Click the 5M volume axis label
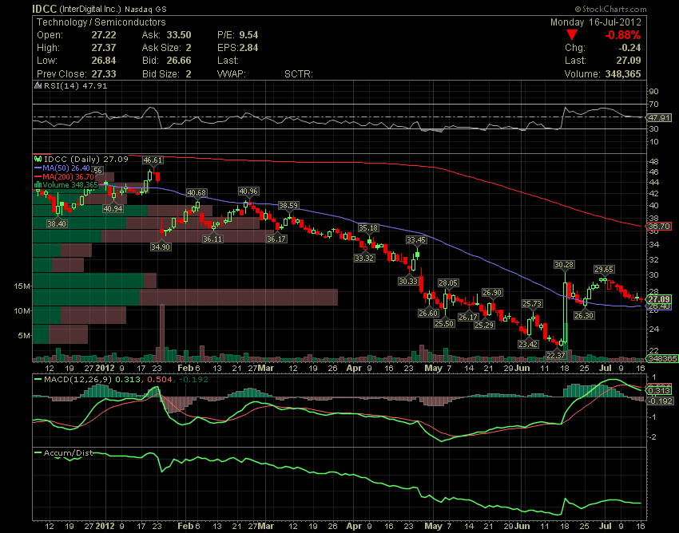The height and width of the screenshot is (533, 679). point(24,336)
